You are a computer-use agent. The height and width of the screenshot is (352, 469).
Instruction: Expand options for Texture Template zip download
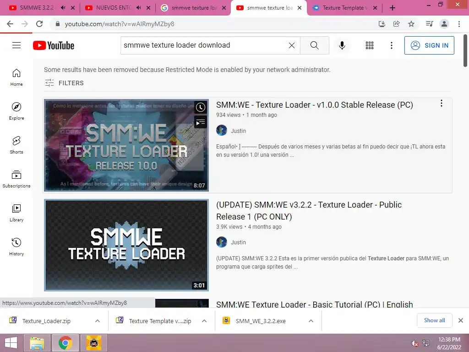[204, 321]
